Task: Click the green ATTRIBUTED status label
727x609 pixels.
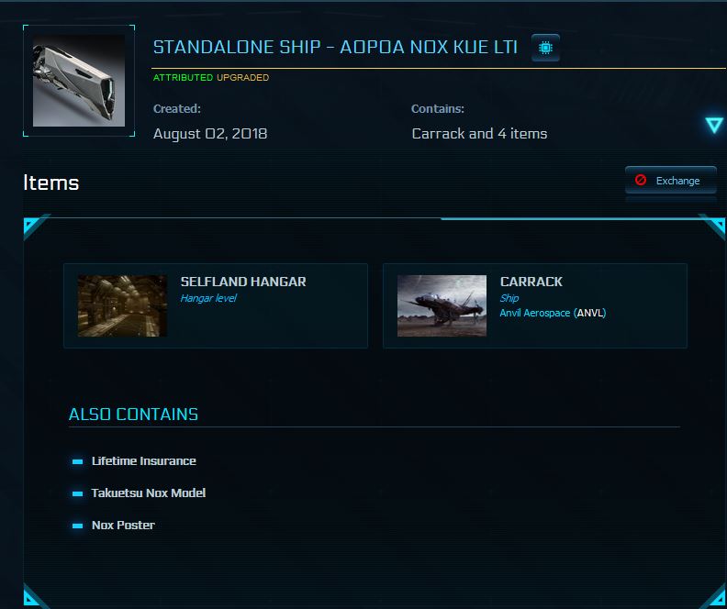Action: [x=183, y=78]
